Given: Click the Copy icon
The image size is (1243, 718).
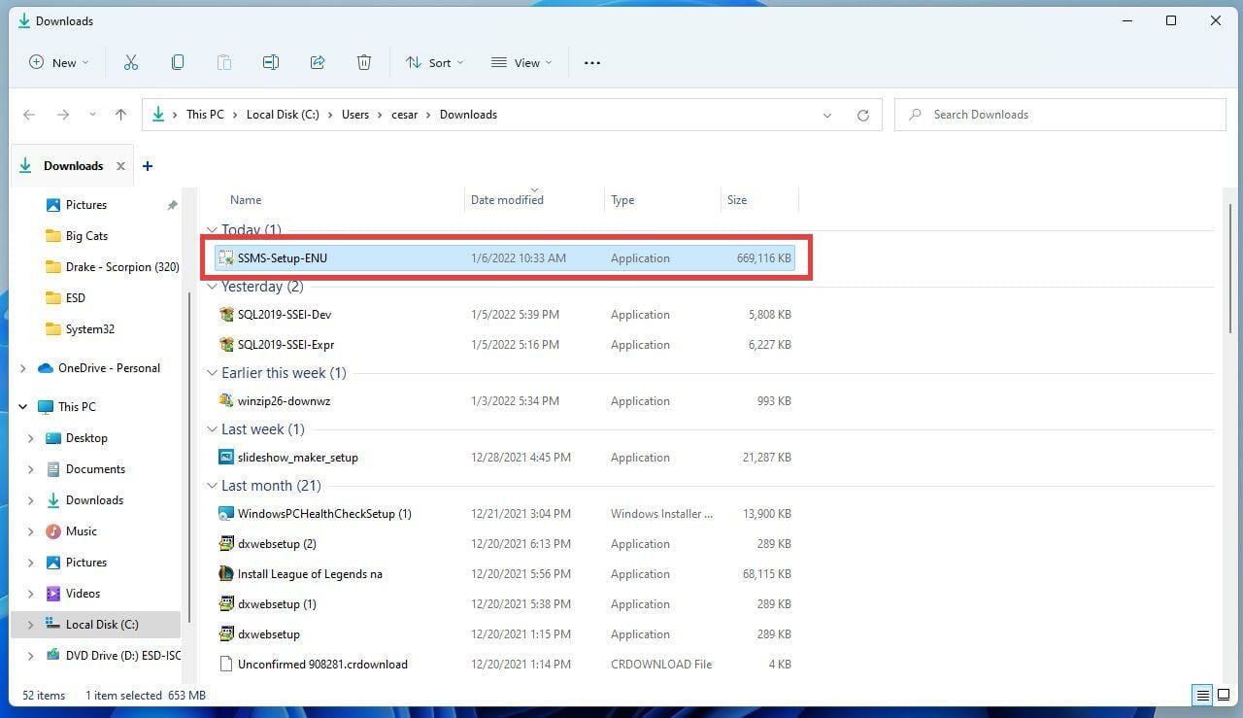Looking at the screenshot, I should (178, 62).
